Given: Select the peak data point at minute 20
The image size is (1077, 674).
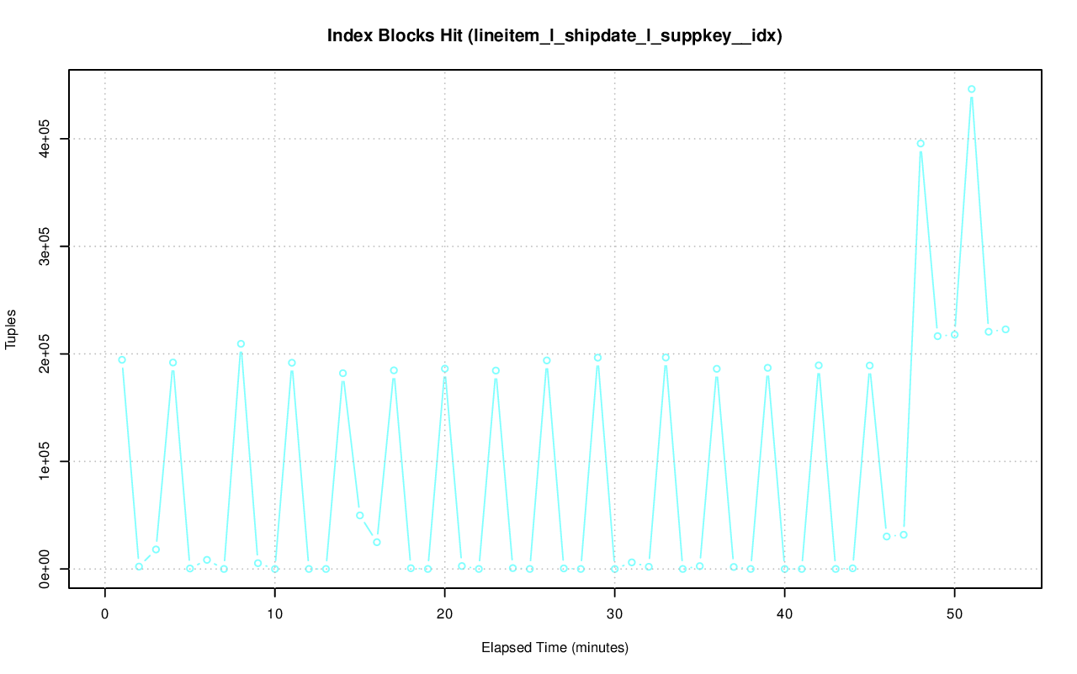Looking at the screenshot, I should click(445, 369).
